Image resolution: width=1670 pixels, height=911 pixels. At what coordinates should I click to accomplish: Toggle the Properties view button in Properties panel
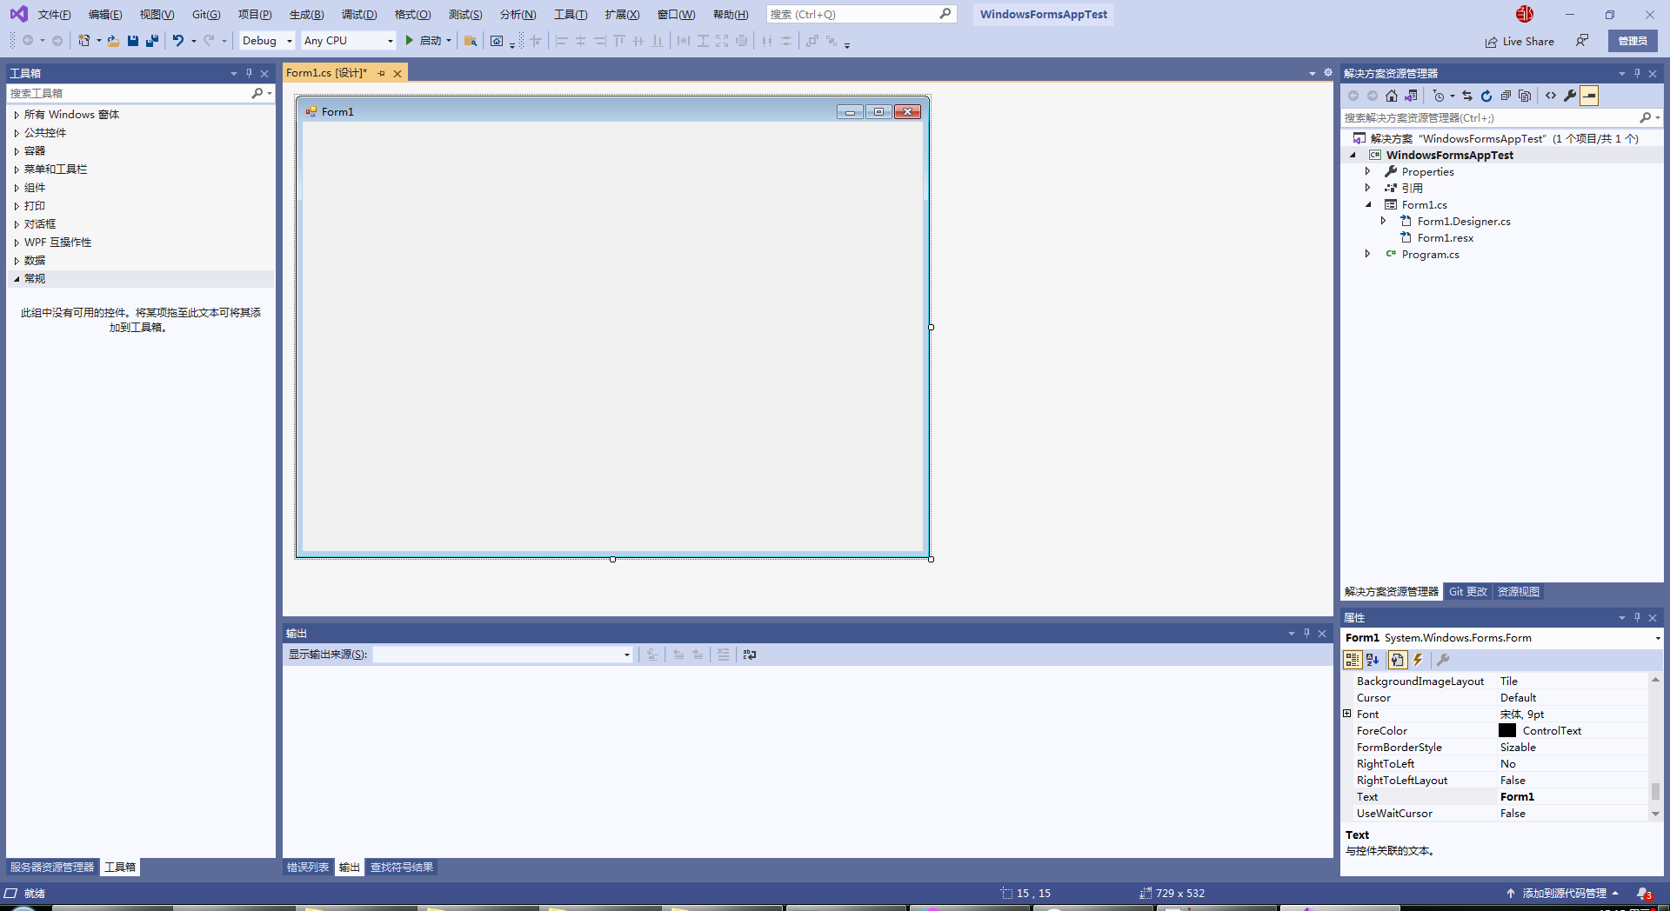[x=1397, y=660]
